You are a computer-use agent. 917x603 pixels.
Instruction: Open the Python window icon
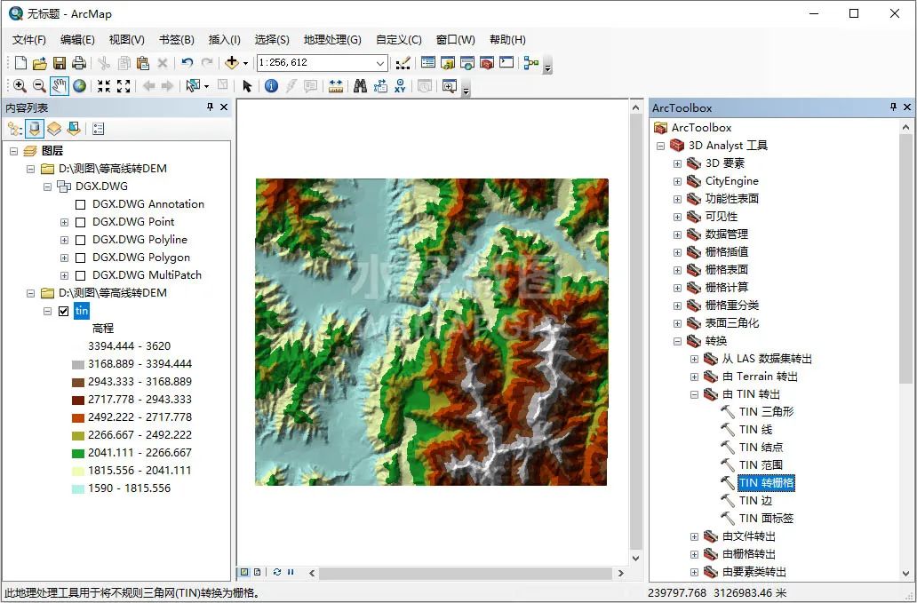click(506, 62)
